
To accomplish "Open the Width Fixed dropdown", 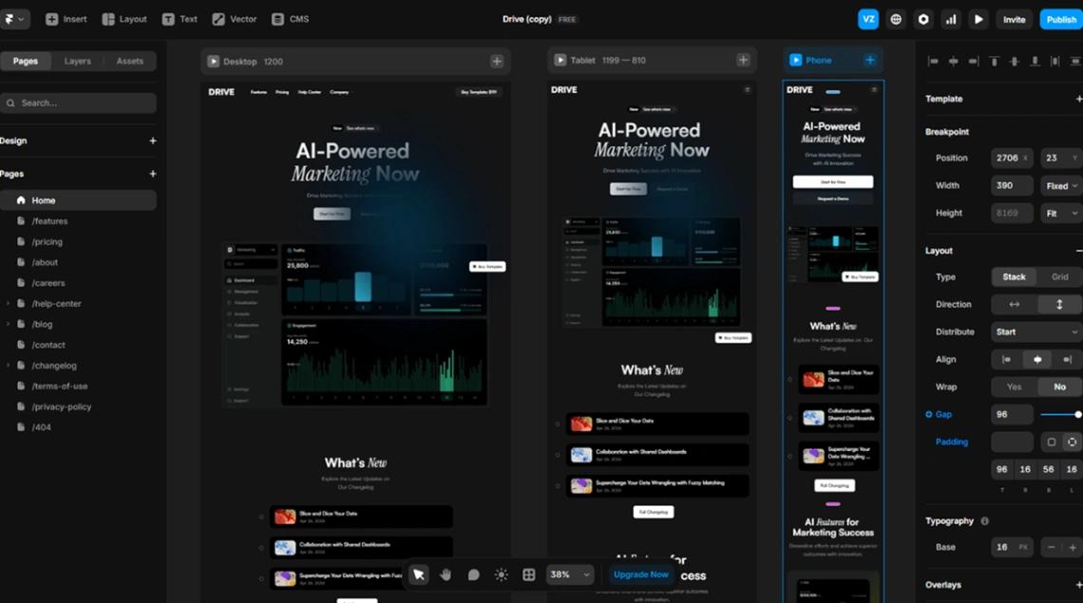I will click(x=1061, y=186).
